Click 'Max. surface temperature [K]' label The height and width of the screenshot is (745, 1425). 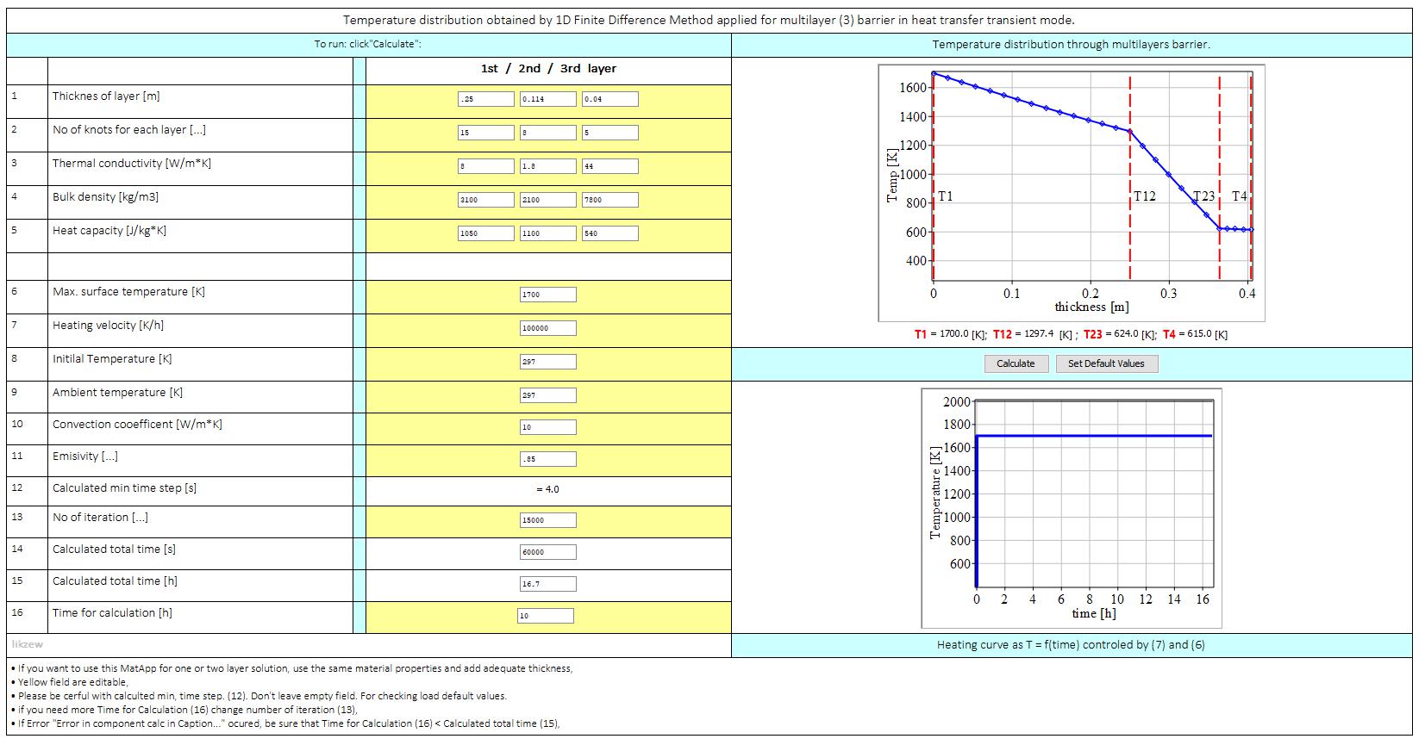(x=128, y=291)
